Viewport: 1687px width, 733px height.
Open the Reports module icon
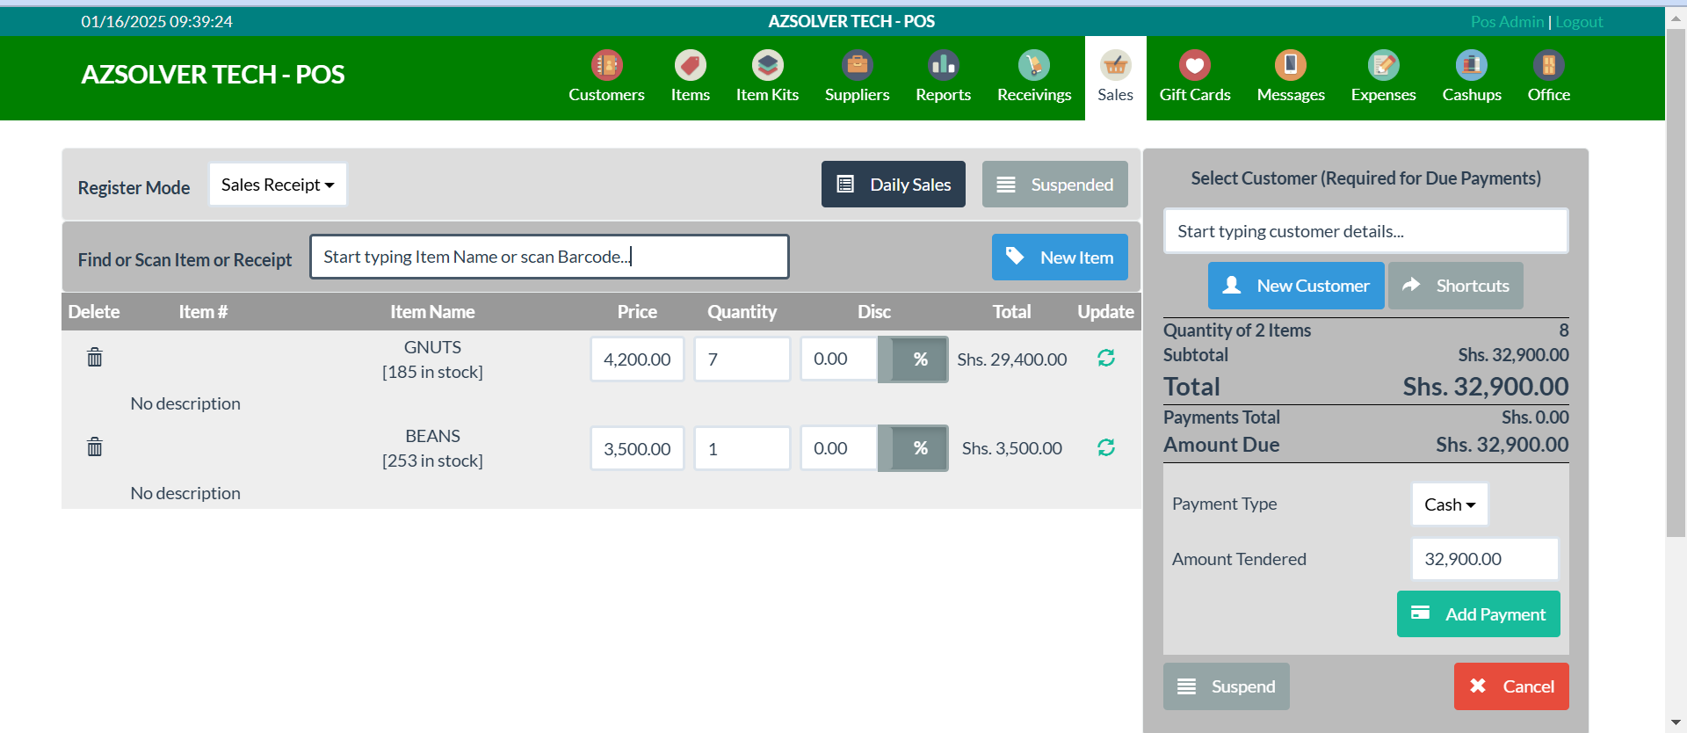pyautogui.click(x=943, y=65)
